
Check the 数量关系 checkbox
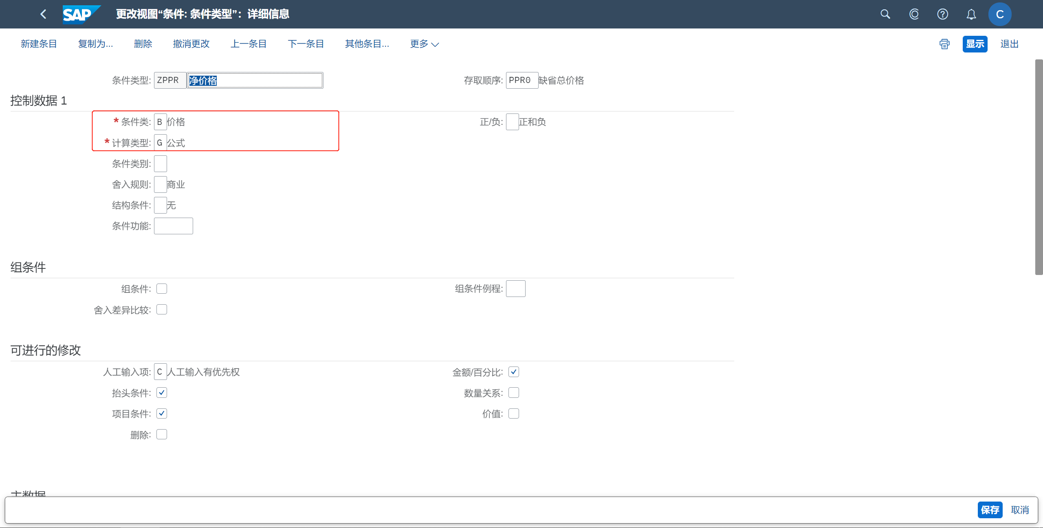click(514, 393)
